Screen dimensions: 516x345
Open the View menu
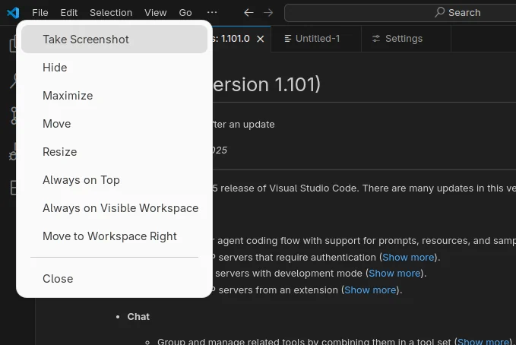pos(155,13)
